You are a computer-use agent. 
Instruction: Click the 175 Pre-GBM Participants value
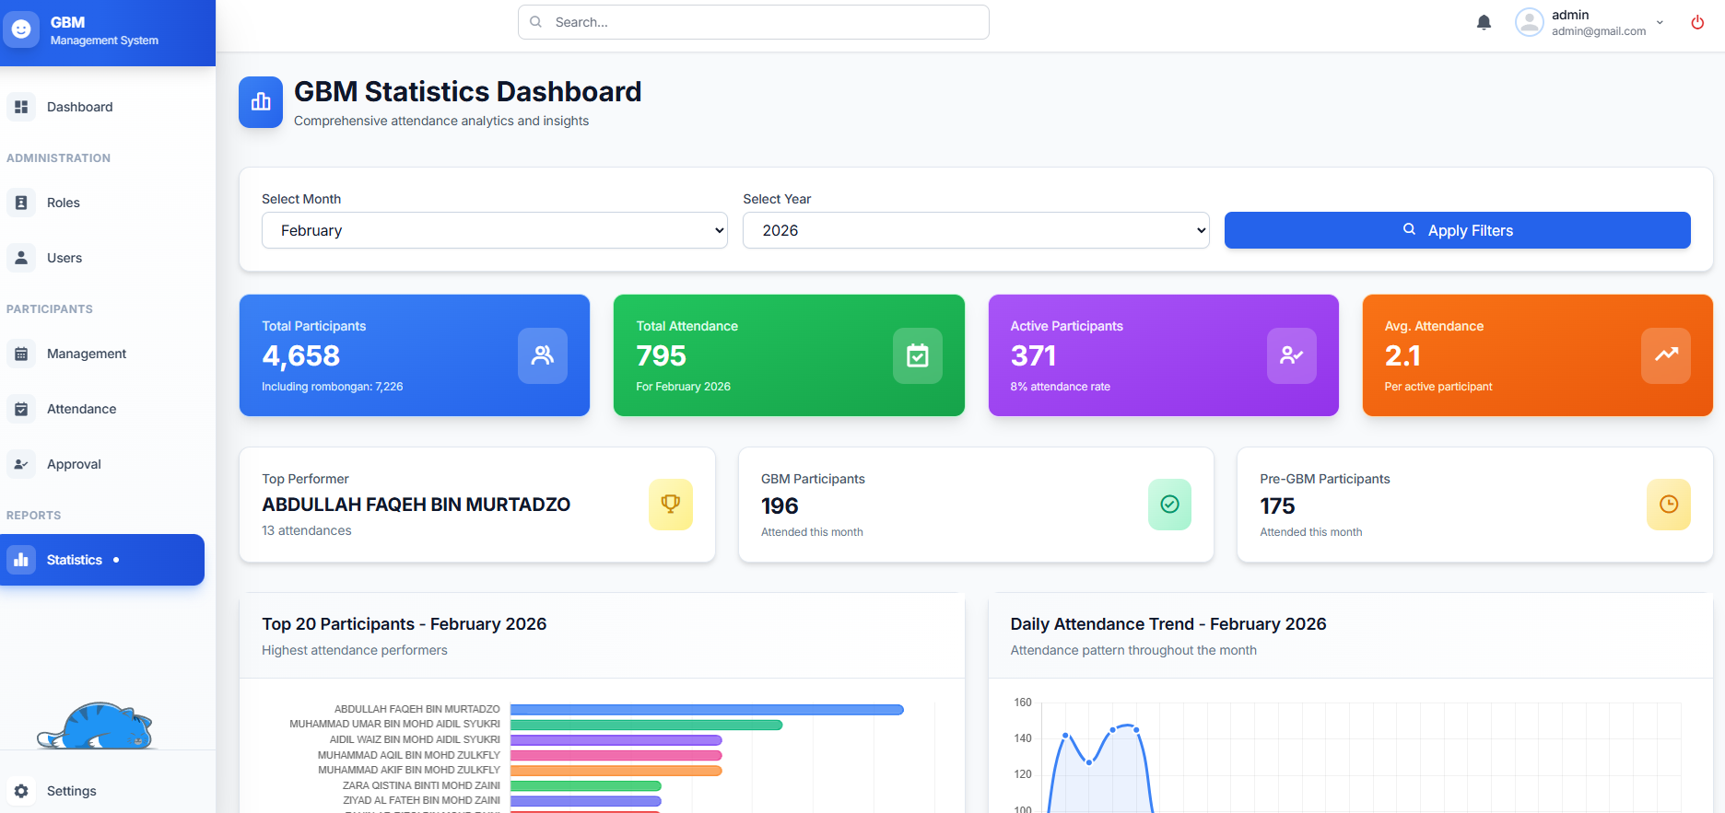click(x=1277, y=505)
